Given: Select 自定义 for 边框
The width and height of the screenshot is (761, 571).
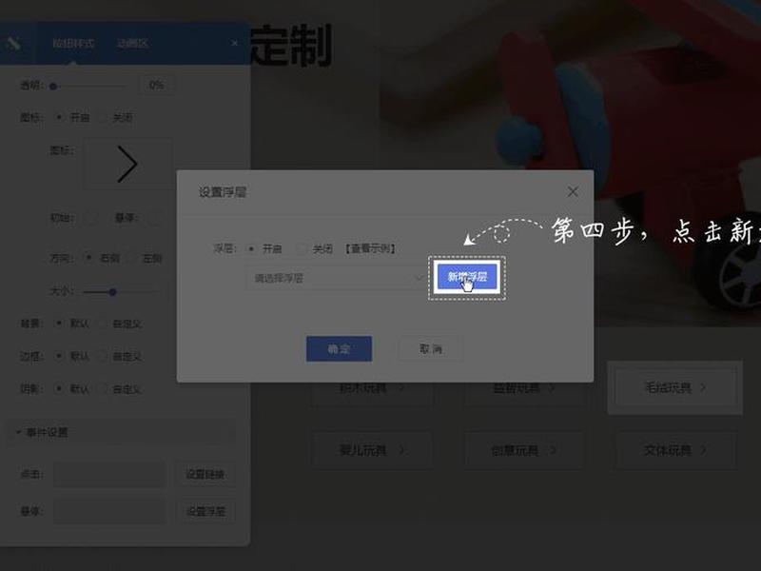Looking at the screenshot, I should (x=102, y=356).
